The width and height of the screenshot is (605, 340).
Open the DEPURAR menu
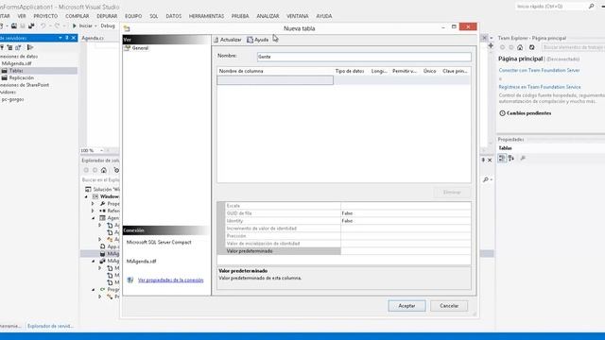[107, 16]
